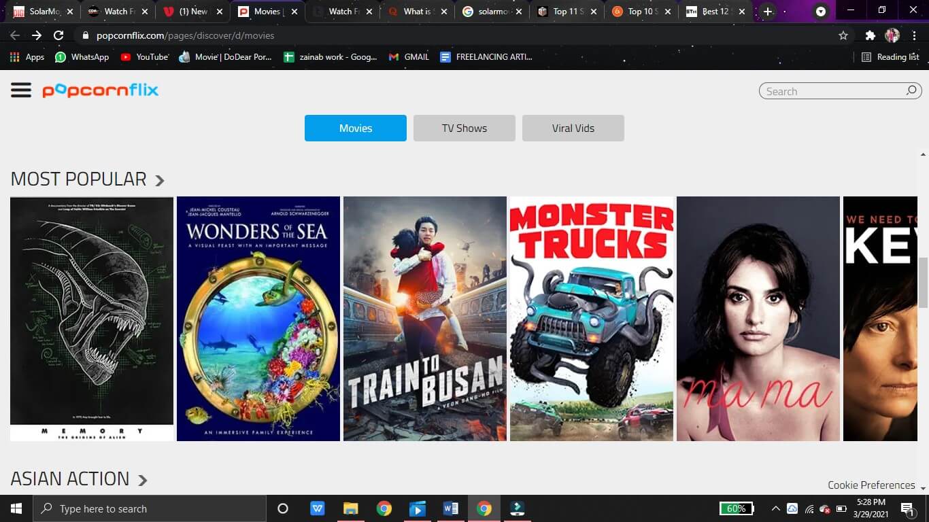Reload the Popcornflix page
The image size is (929, 522).
[58, 35]
